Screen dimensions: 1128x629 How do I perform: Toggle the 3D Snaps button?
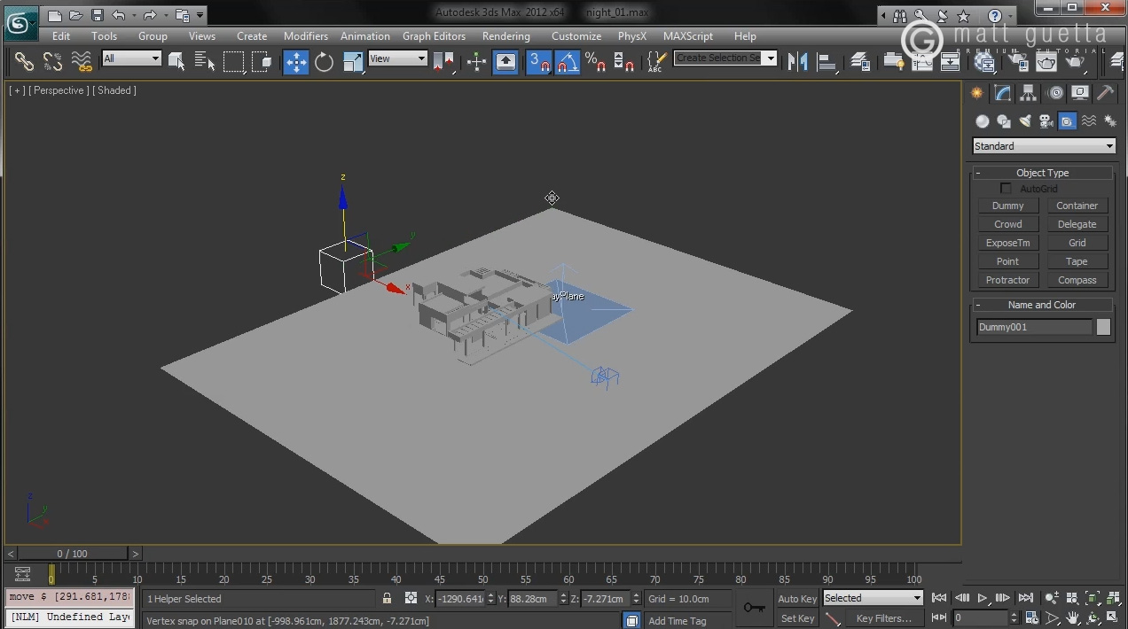539,61
